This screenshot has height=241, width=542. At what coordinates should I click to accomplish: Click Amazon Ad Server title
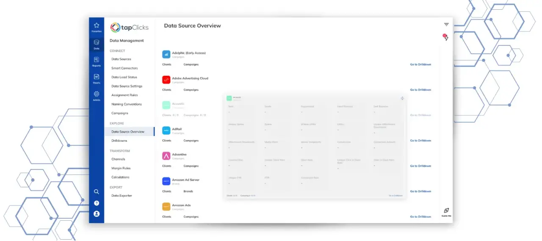click(x=185, y=180)
